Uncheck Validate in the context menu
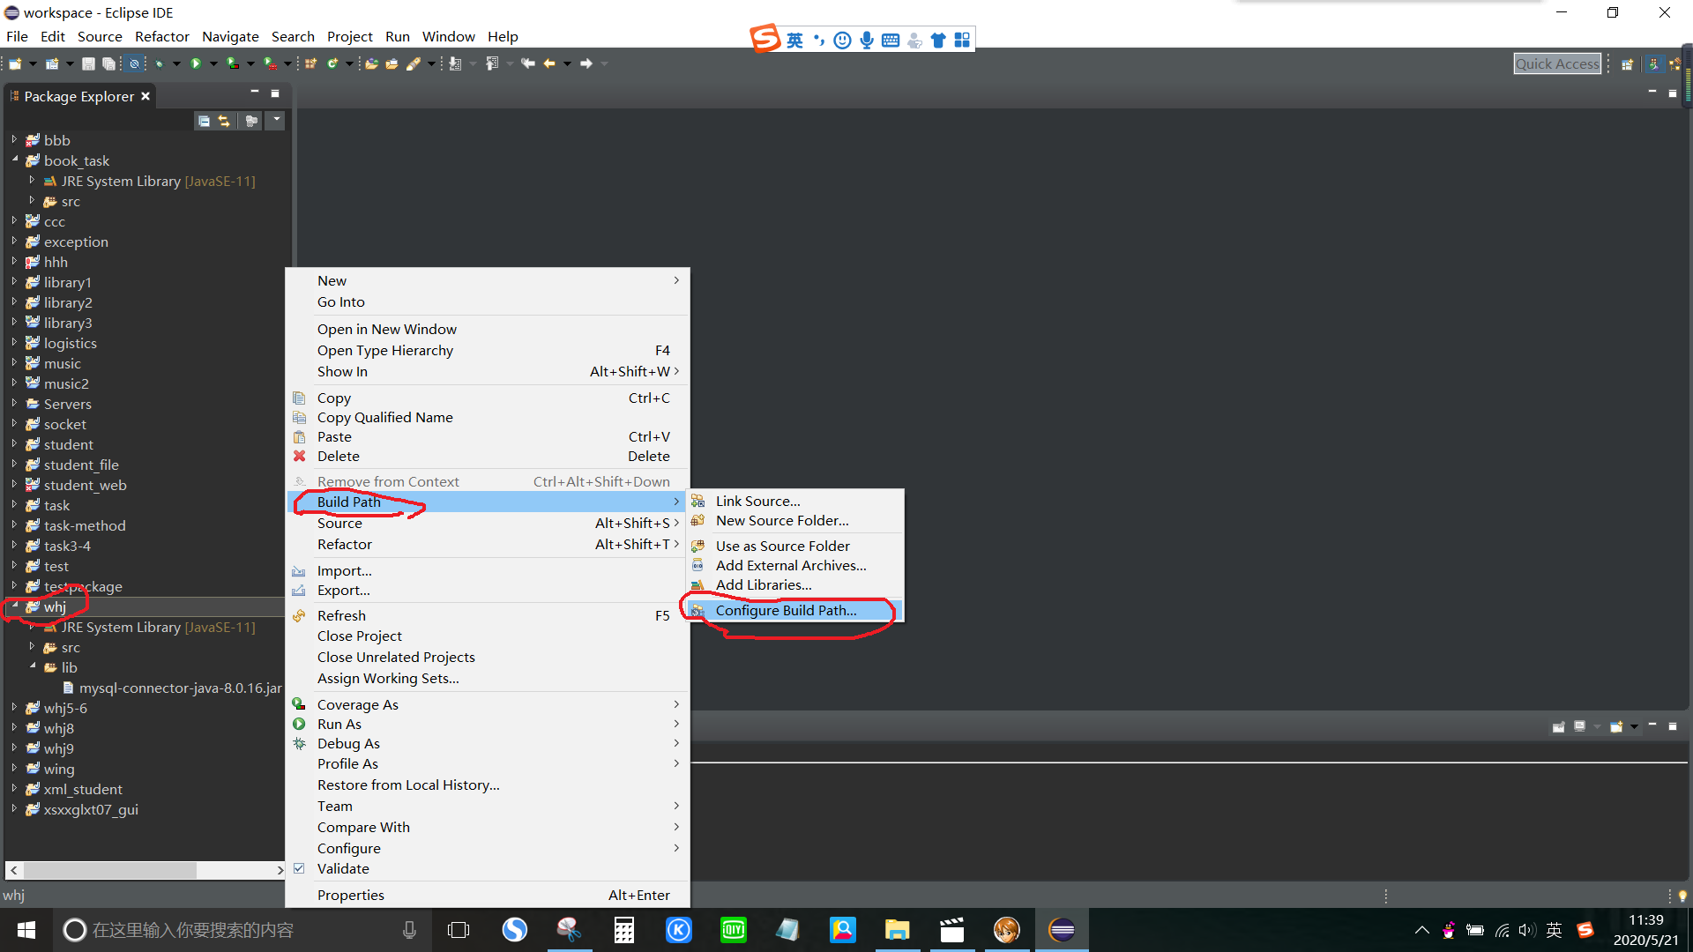This screenshot has width=1693, height=952. point(343,868)
